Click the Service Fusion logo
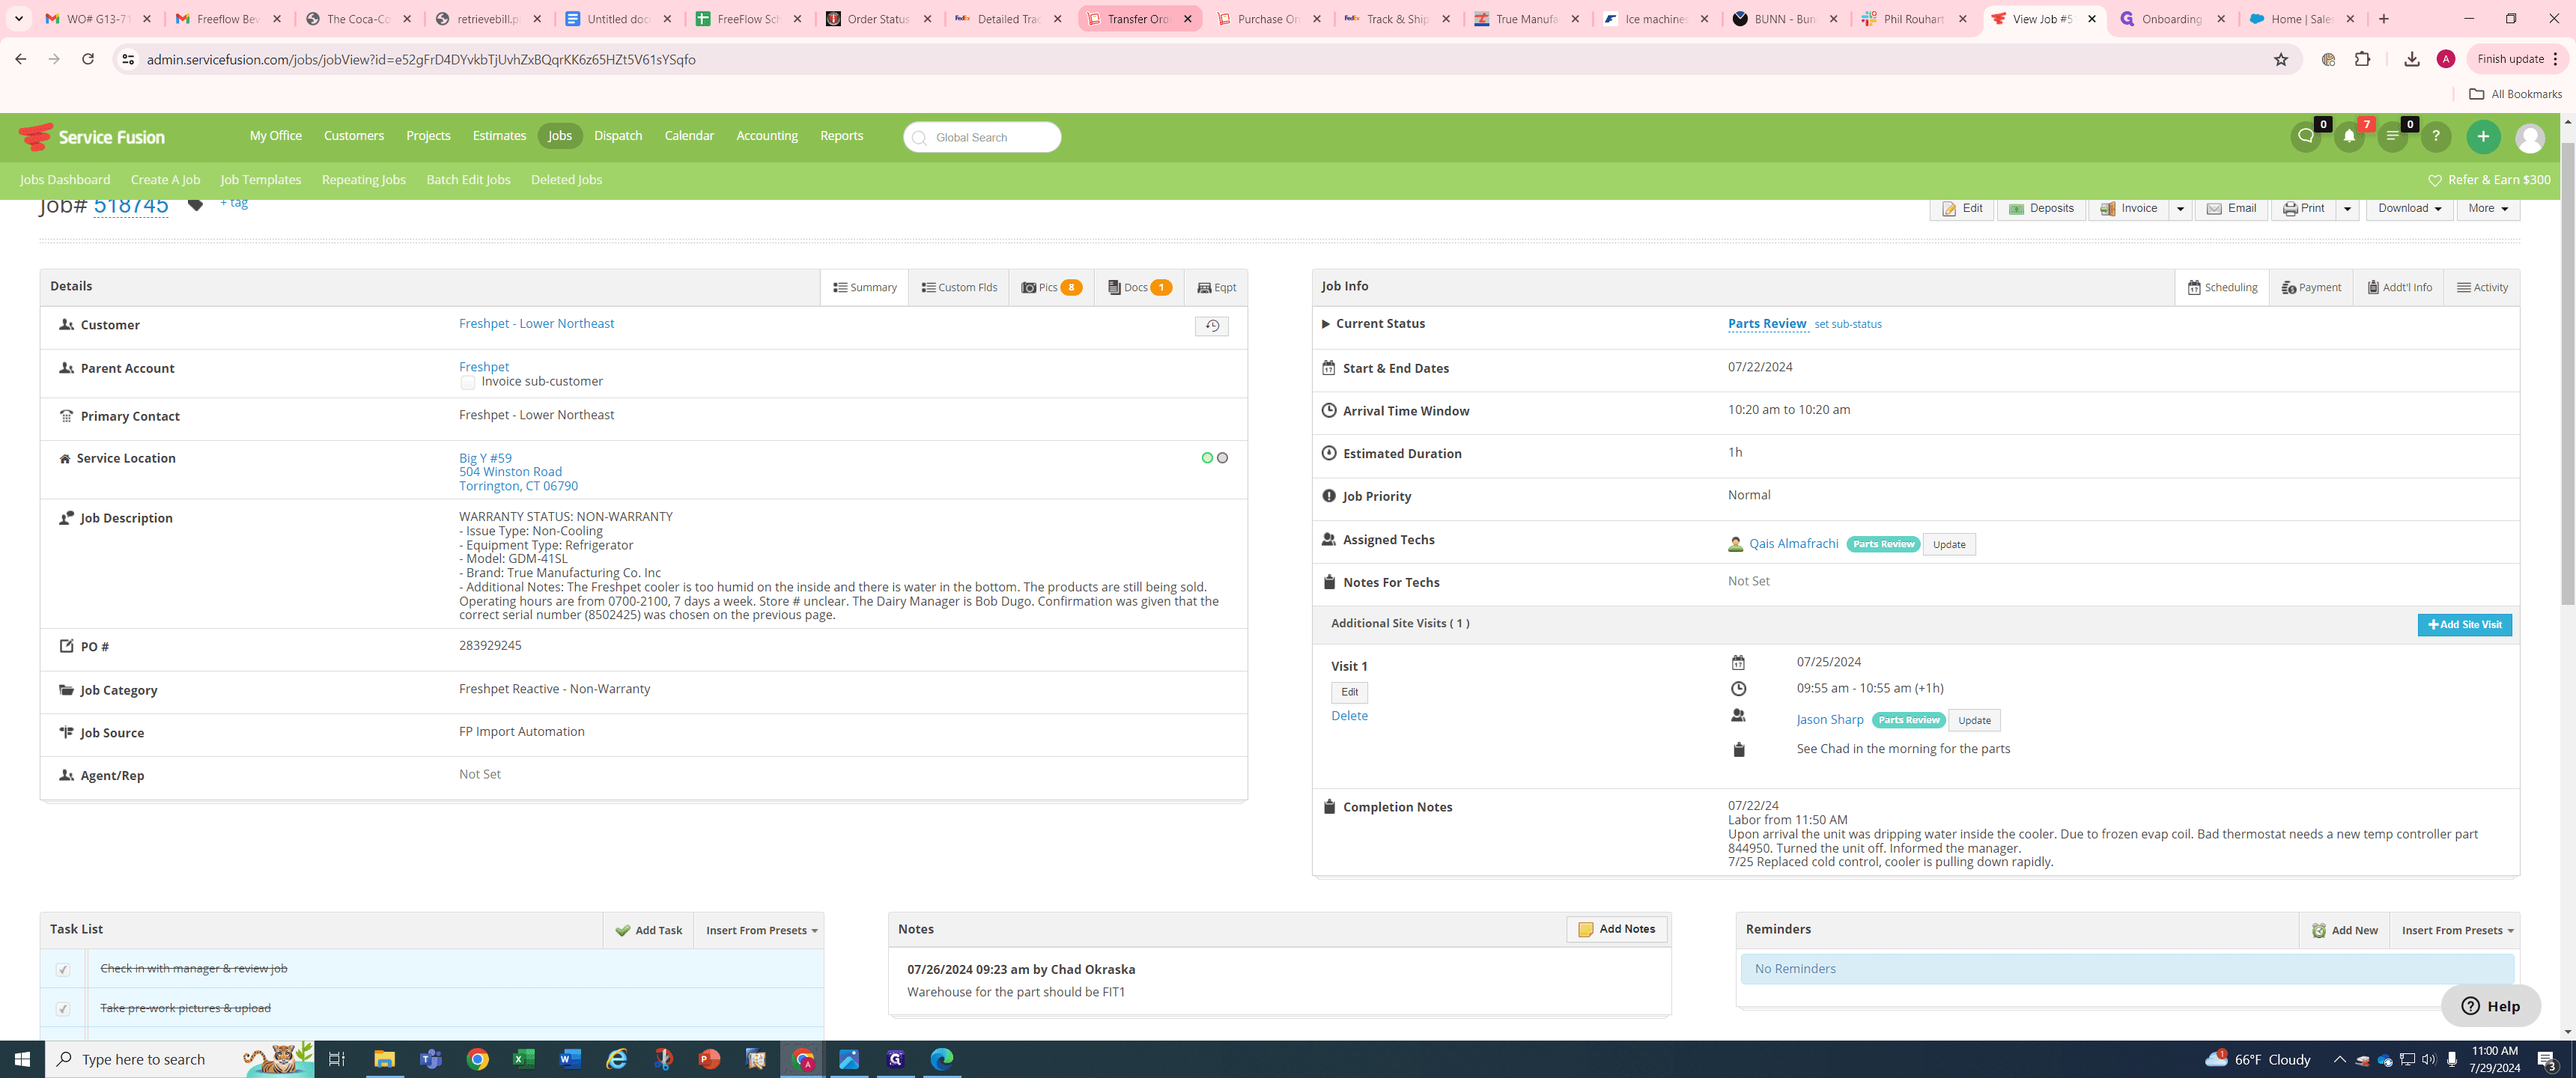 [x=92, y=137]
